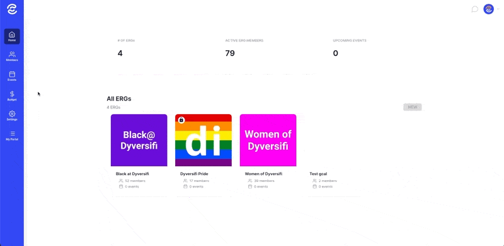Open the Women of Dyversifi card image
Image resolution: width=504 pixels, height=246 pixels.
(x=268, y=141)
